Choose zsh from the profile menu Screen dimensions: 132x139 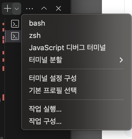[76, 35]
